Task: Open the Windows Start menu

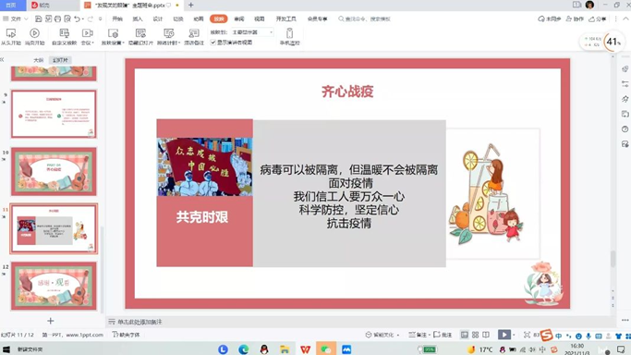Action: pos(6,349)
